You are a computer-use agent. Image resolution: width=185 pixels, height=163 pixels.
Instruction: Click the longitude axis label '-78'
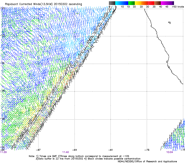tap(147, 150)
